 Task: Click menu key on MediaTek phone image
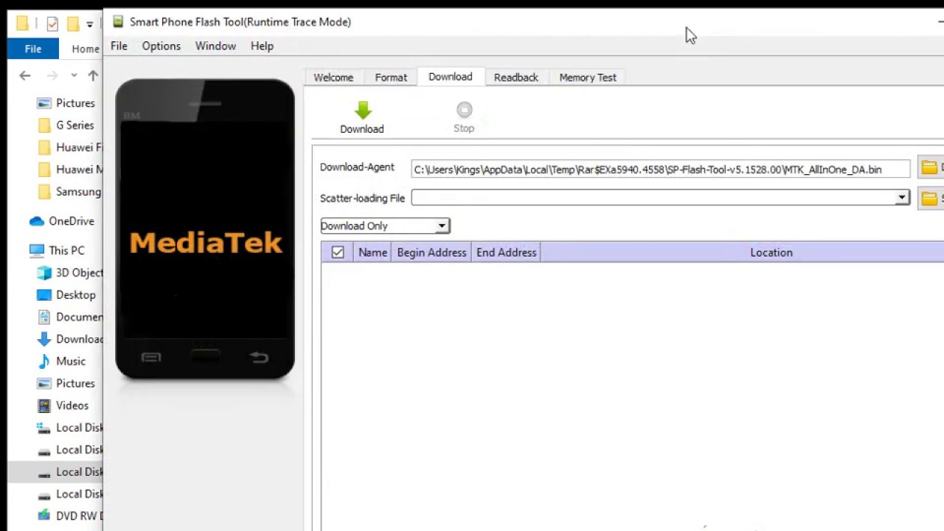[151, 358]
